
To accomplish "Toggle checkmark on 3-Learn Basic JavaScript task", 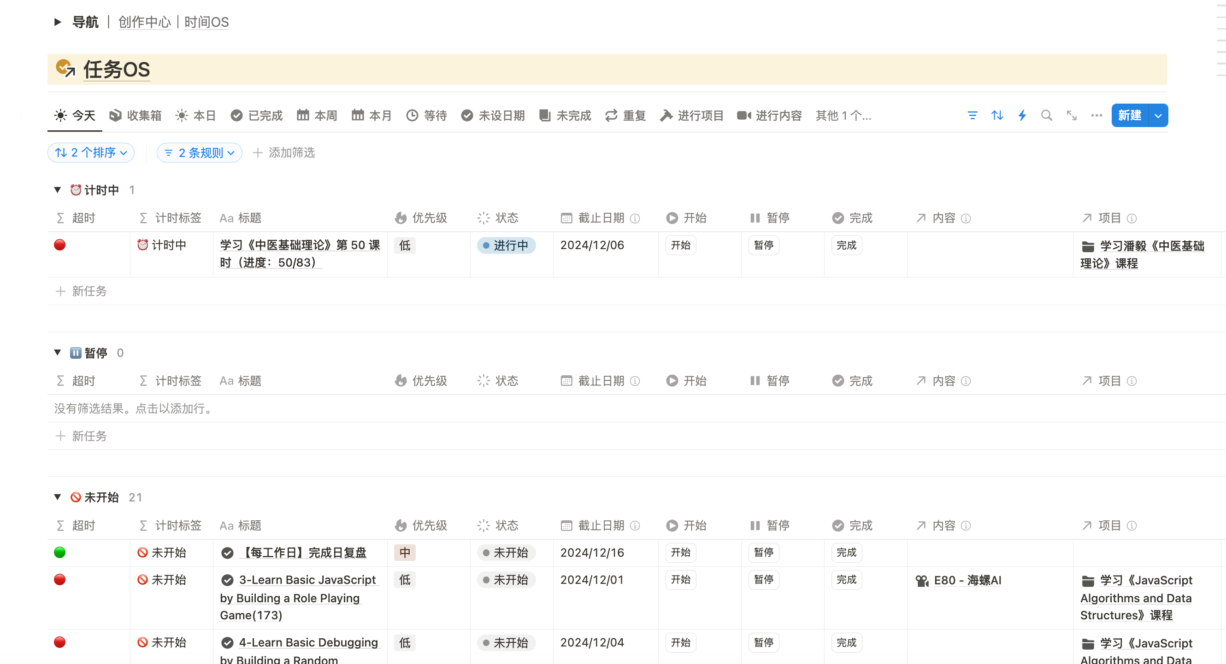I will tap(228, 580).
